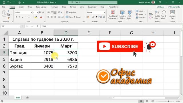Click the Clear eraser icon
Image resolution: width=183 pixels, height=103 pixels.
[150, 18]
